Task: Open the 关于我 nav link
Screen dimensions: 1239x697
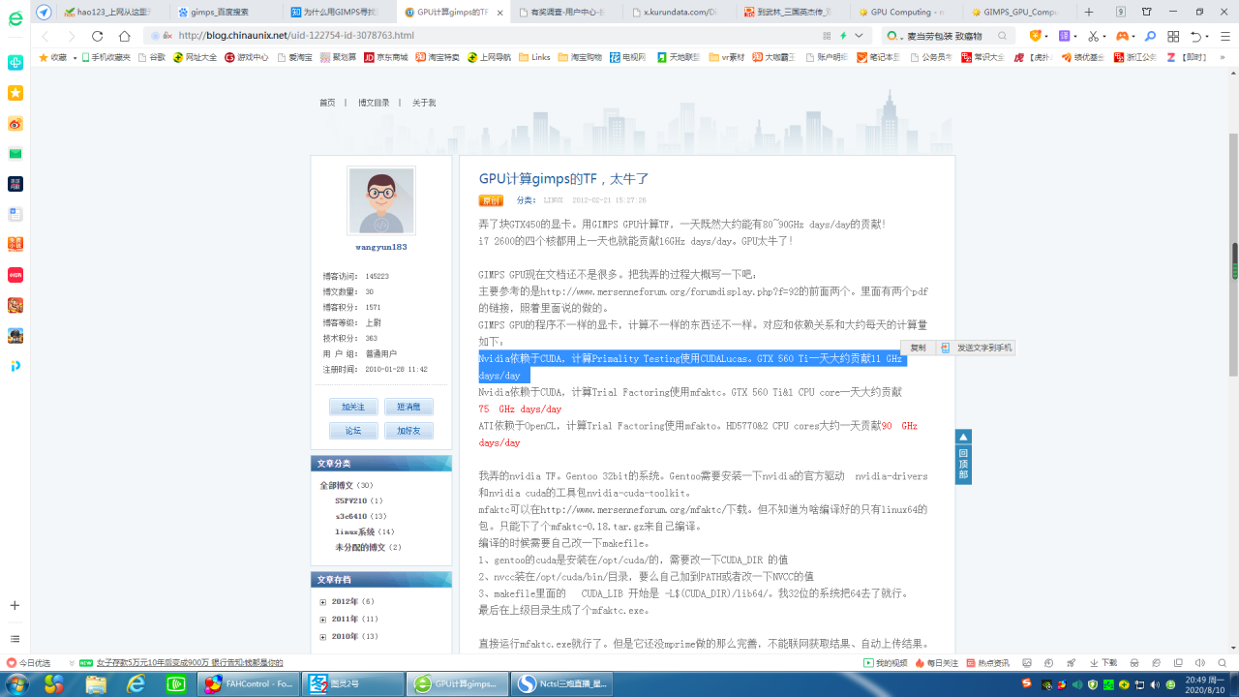Action: 424,103
